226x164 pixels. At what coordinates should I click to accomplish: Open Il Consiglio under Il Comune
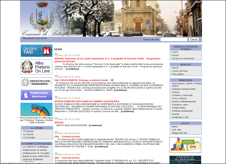pos(29,137)
